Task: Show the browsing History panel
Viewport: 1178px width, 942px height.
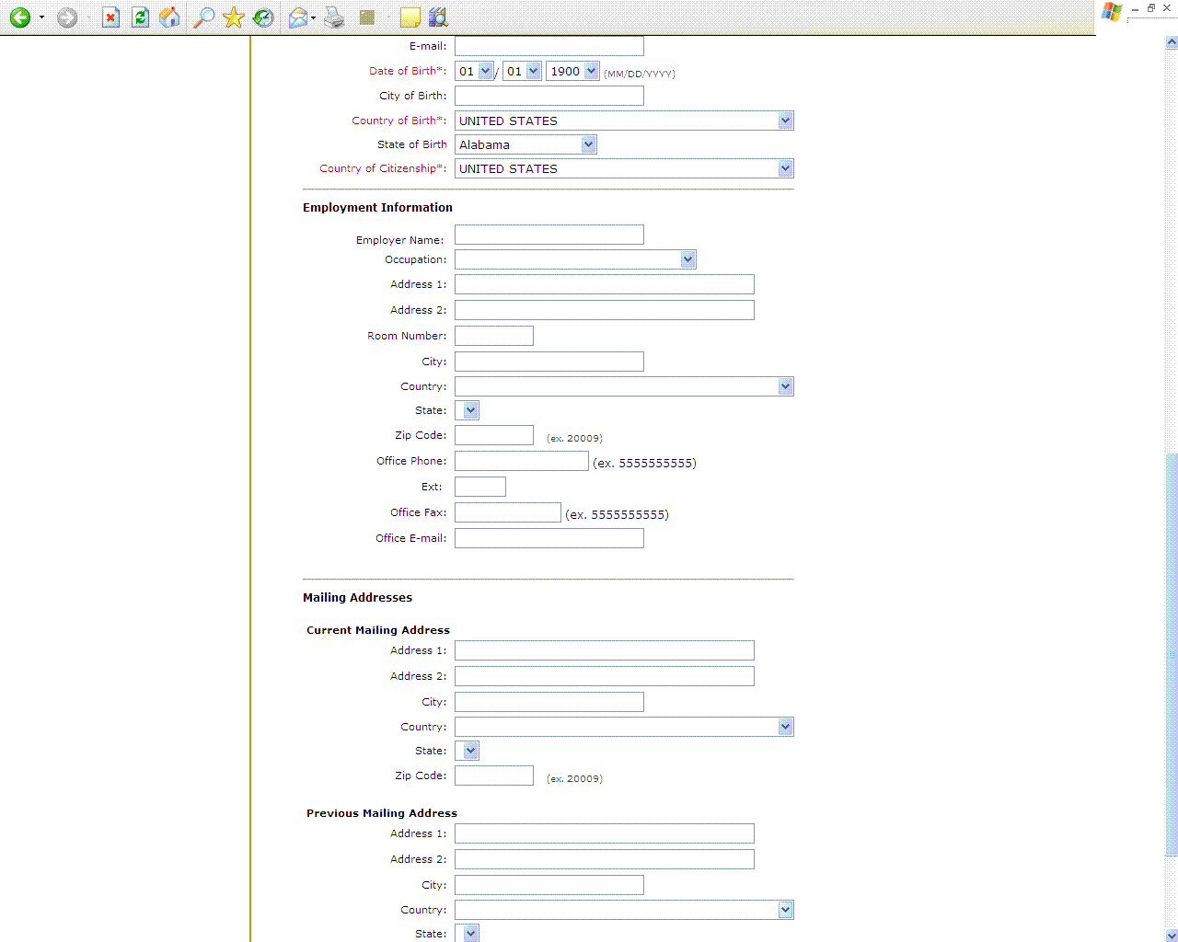Action: pyautogui.click(x=263, y=17)
